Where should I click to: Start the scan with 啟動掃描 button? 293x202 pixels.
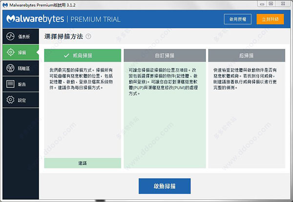coord(165,186)
